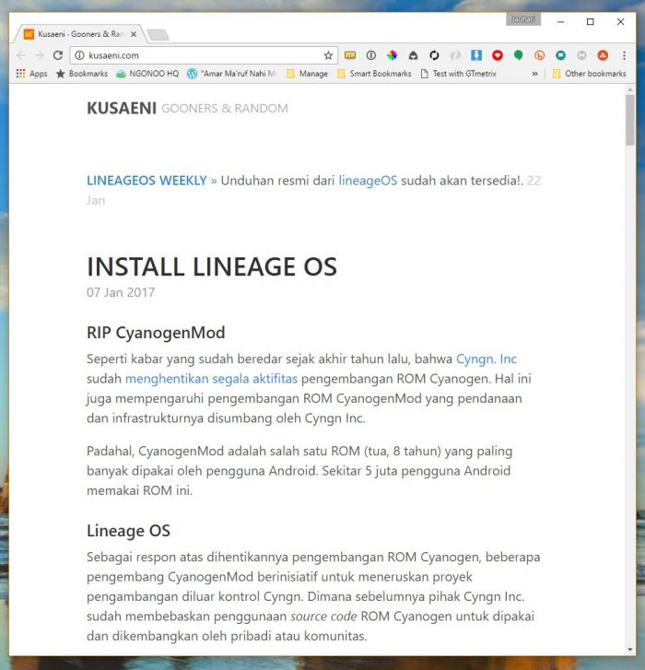Click the browser forward arrow
The height and width of the screenshot is (670, 645).
(x=40, y=55)
